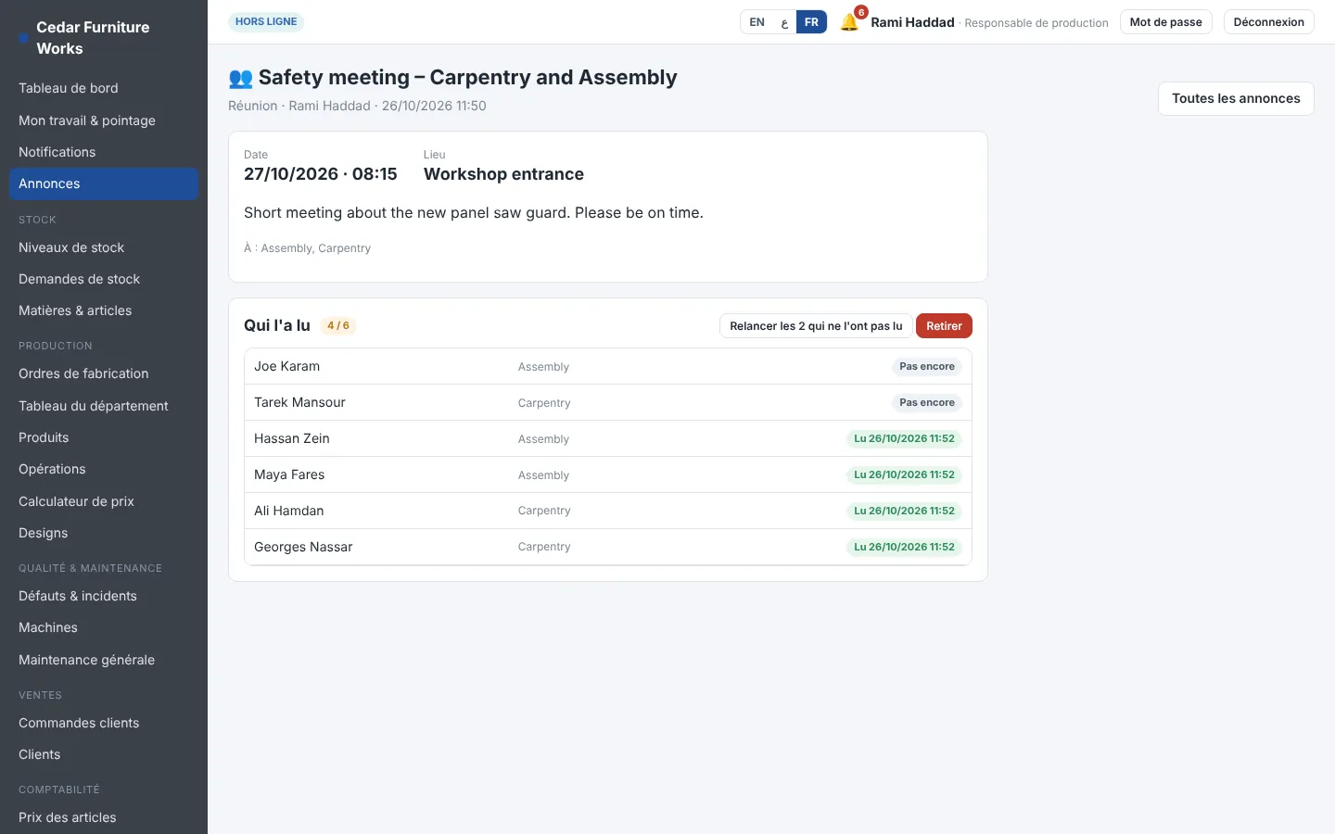Screen dimensions: 1335x834
Task: Click the blue logo dot by Cedar Furniture Works
Action: coord(23,38)
